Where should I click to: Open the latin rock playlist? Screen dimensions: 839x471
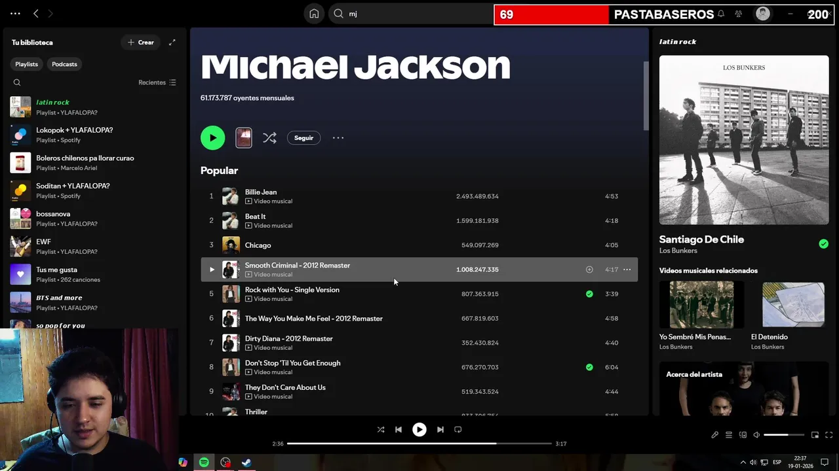coord(95,107)
